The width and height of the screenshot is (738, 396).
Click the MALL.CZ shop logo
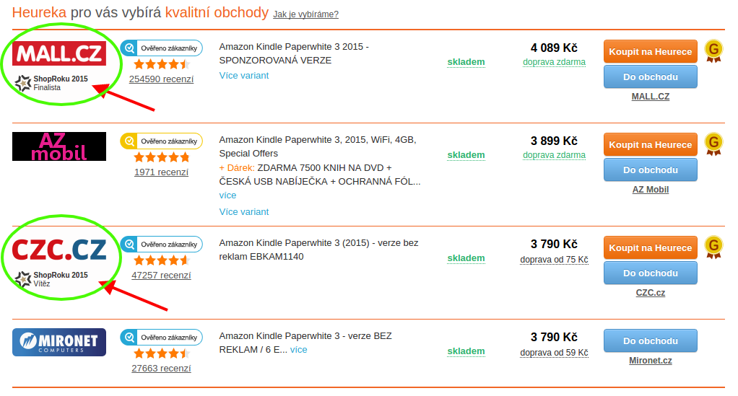(59, 53)
